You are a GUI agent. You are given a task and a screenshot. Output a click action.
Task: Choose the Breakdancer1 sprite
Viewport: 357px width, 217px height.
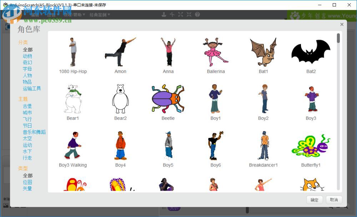click(263, 149)
